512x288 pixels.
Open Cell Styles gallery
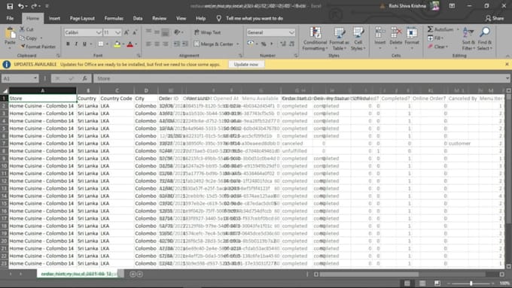pos(358,39)
